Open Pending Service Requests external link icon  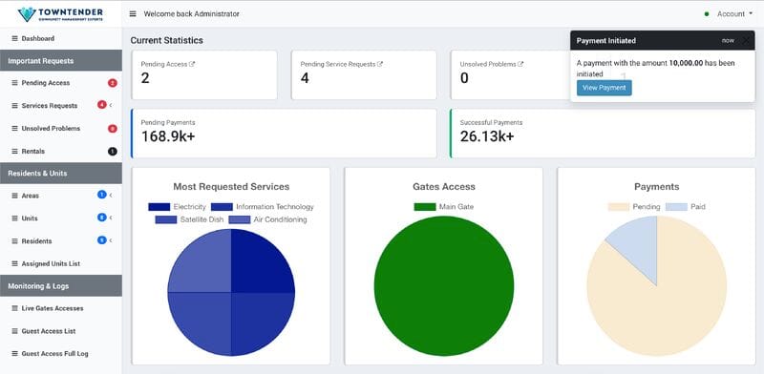point(380,64)
